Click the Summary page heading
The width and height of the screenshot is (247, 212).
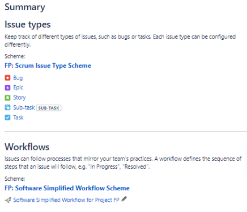tap(25, 7)
